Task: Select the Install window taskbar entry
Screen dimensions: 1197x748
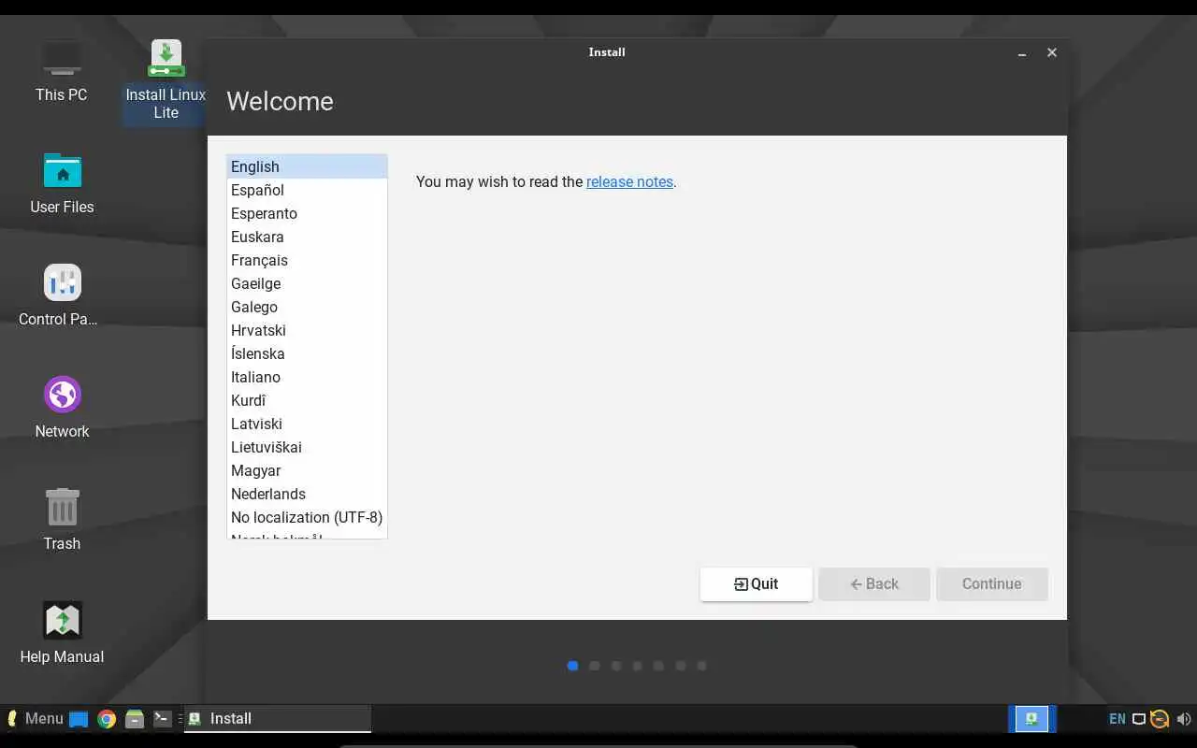Action: coord(278,718)
